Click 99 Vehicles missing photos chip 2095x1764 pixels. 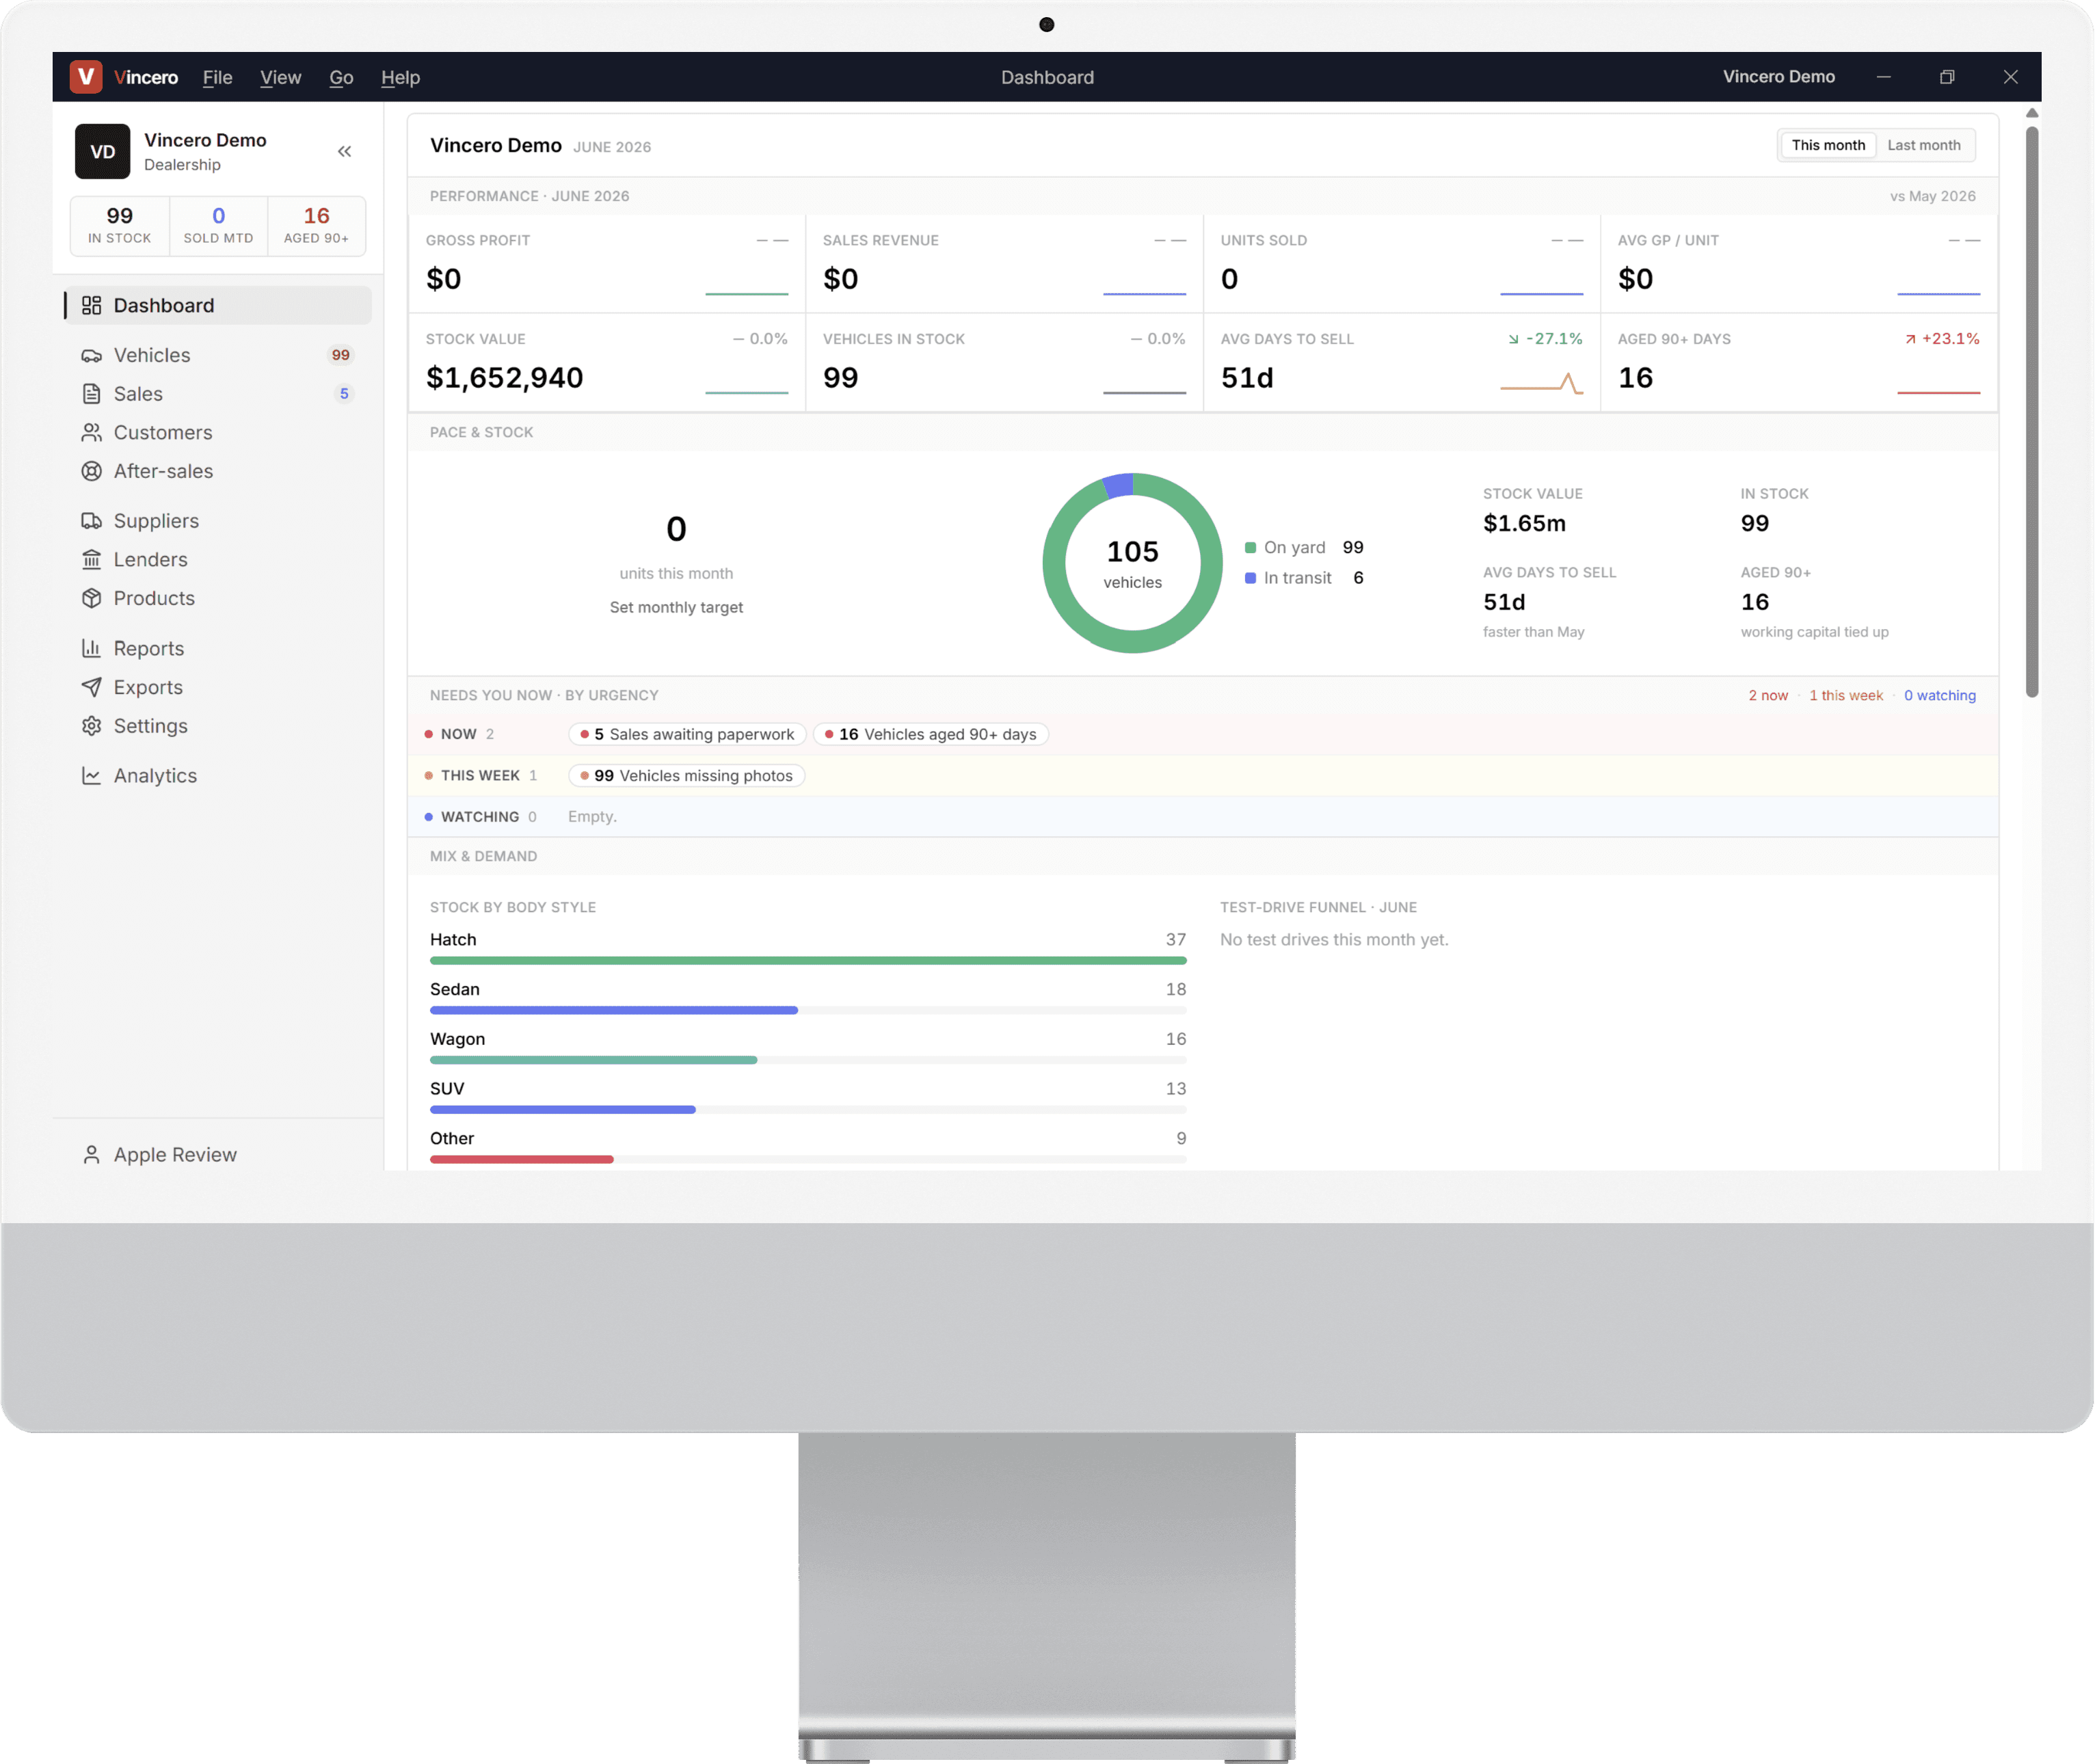686,775
